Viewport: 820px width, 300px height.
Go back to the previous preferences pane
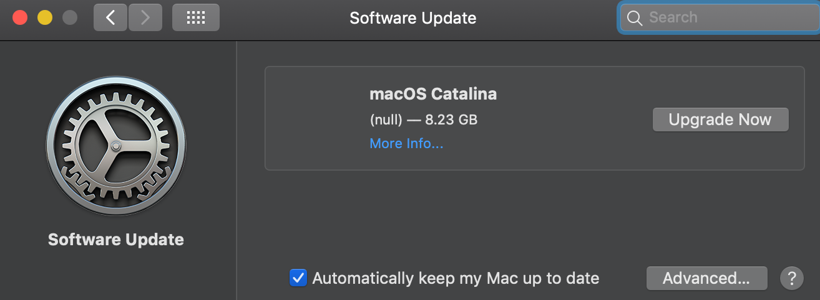pos(110,17)
